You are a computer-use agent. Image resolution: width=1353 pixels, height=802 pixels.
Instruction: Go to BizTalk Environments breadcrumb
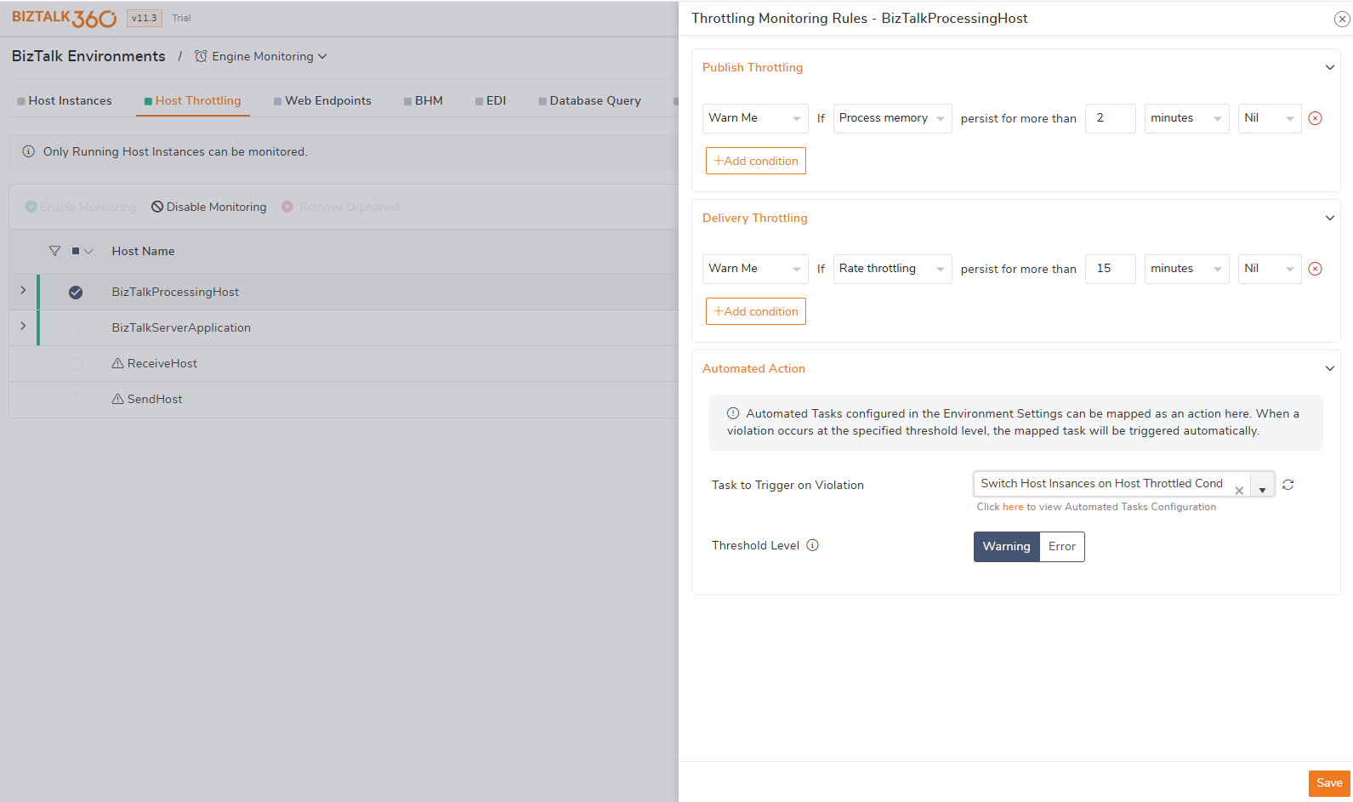tap(88, 56)
